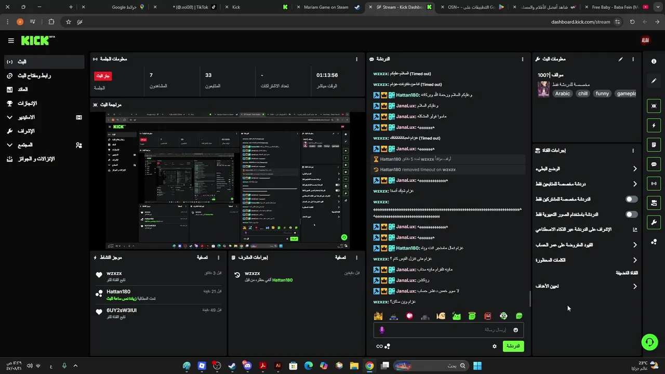Image resolution: width=665 pixels, height=374 pixels.
Task: Click the red جار البث live badge
Action: (103, 76)
